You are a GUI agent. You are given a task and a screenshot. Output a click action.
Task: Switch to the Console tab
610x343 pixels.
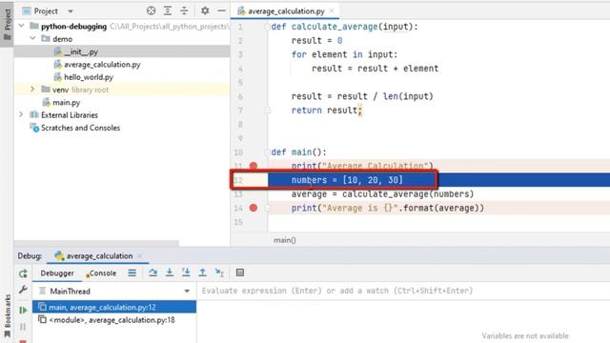(x=101, y=273)
